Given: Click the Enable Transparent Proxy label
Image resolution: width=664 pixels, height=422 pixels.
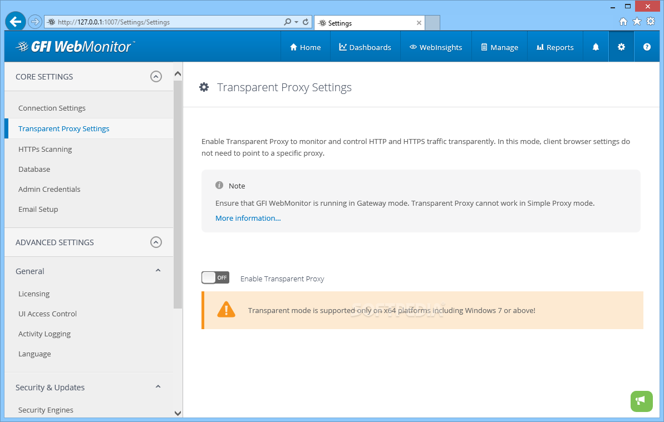Looking at the screenshot, I should pyautogui.click(x=282, y=279).
